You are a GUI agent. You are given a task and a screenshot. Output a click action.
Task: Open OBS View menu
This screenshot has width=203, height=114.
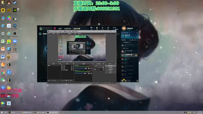58,33
